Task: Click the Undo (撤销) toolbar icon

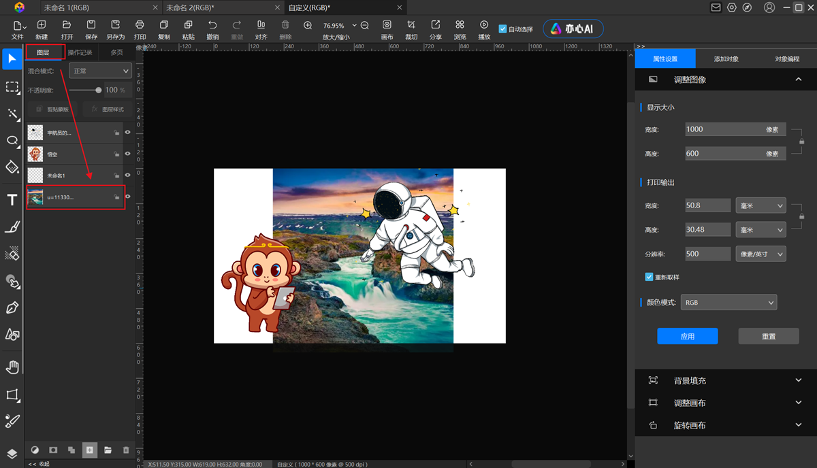Action: [212, 29]
